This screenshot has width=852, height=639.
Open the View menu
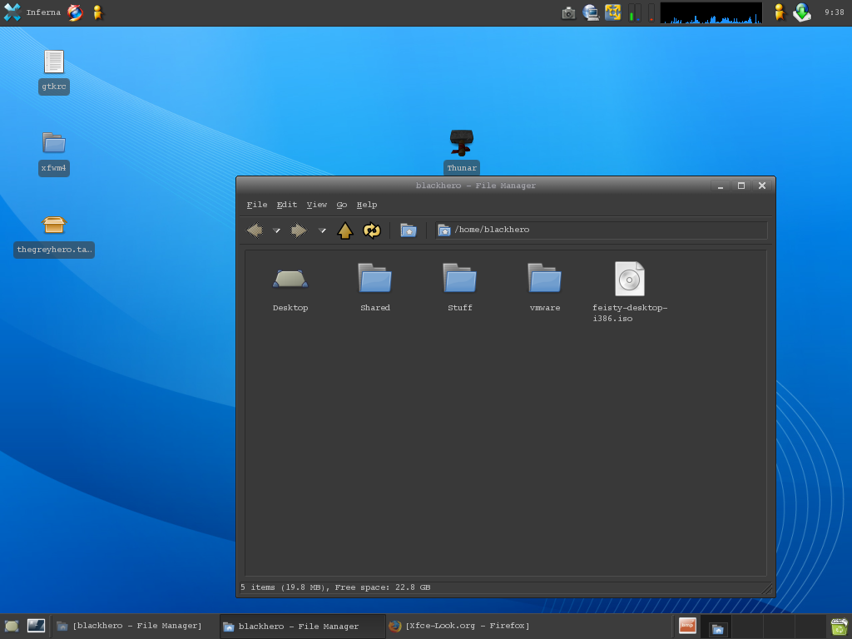point(317,205)
